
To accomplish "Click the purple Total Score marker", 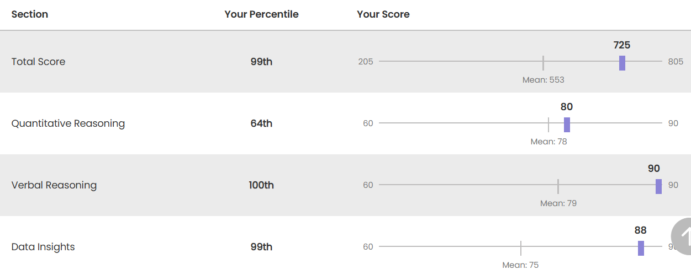I will [x=622, y=63].
